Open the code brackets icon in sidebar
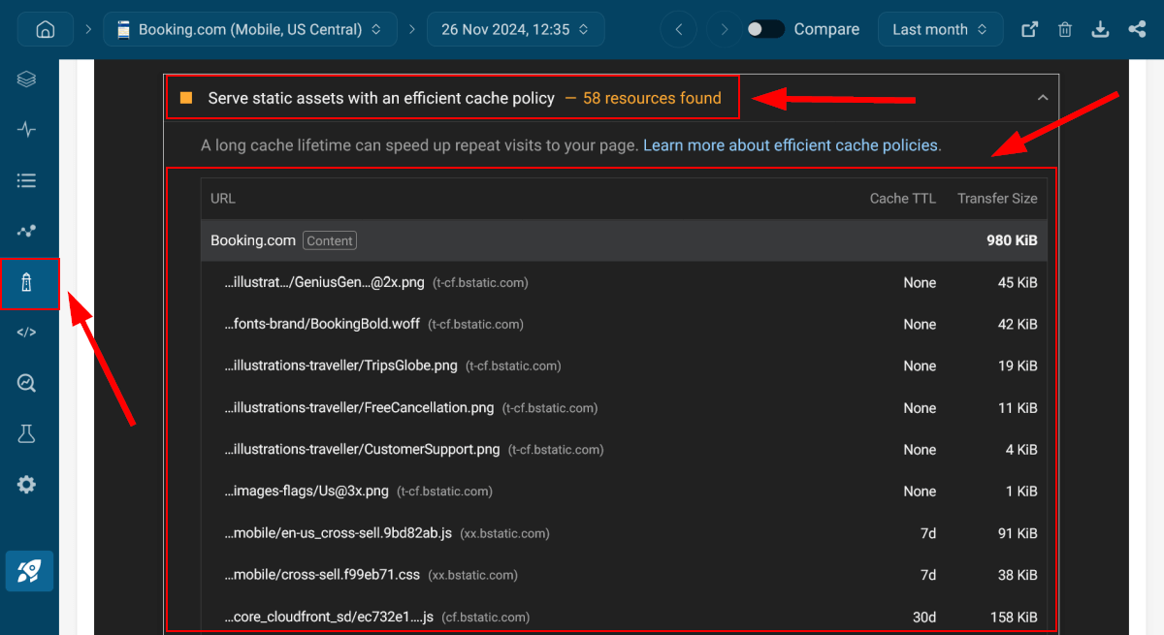Image resolution: width=1164 pixels, height=635 pixels. tap(26, 333)
